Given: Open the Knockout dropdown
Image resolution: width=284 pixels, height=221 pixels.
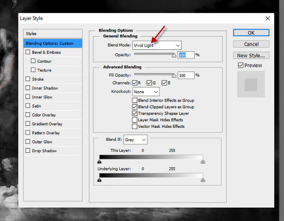Looking at the screenshot, I should 146,92.
